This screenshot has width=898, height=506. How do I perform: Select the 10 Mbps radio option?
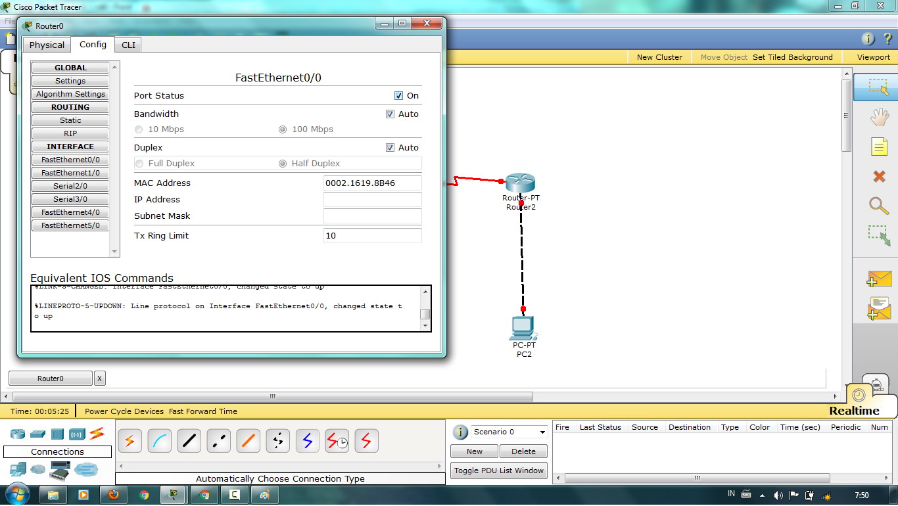coord(139,129)
